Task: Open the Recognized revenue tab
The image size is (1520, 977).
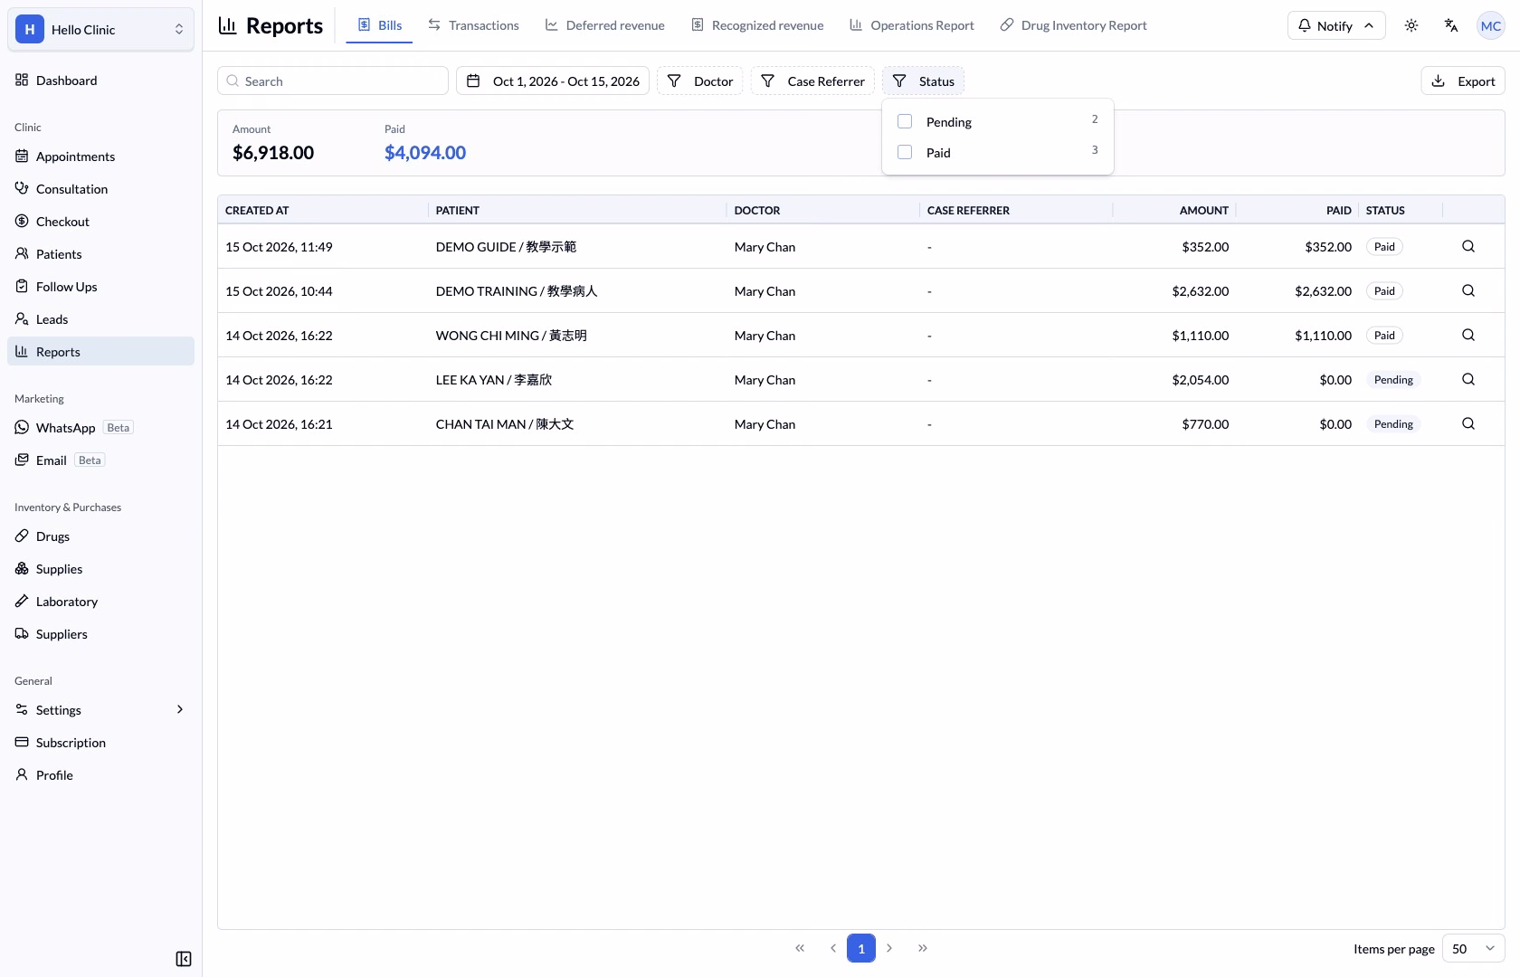Action: point(757,25)
